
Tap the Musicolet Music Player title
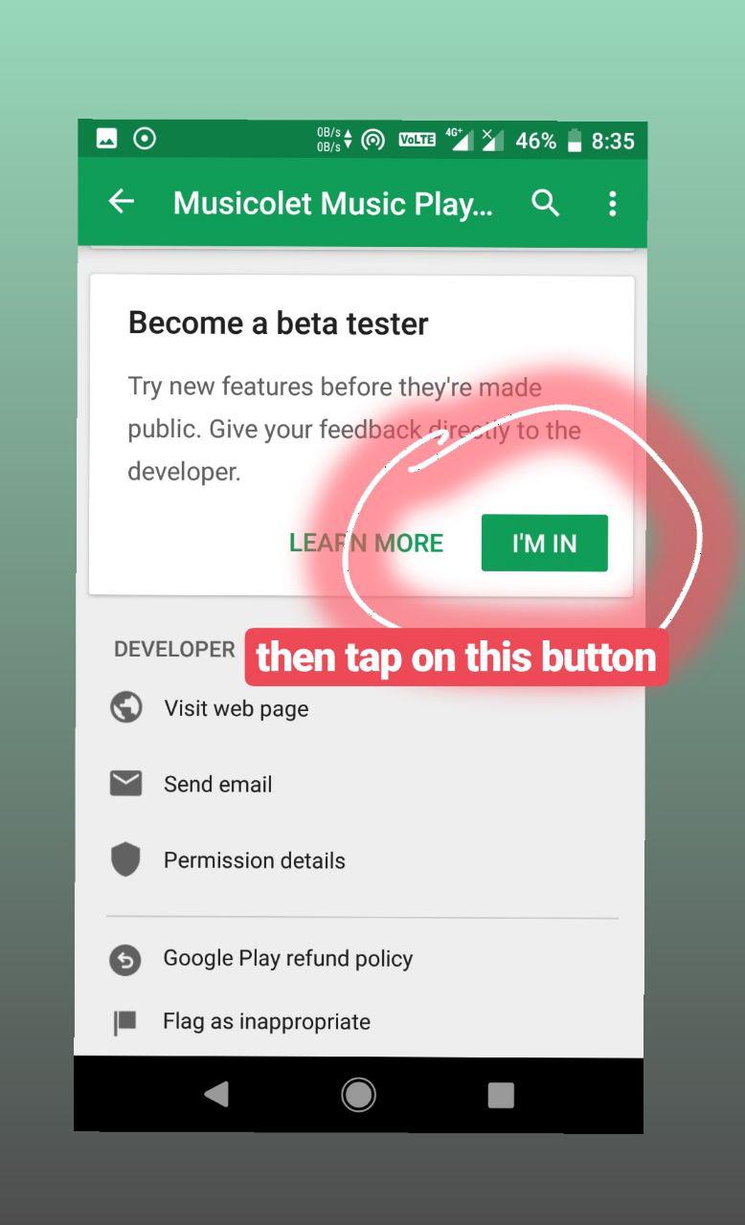coord(333,203)
